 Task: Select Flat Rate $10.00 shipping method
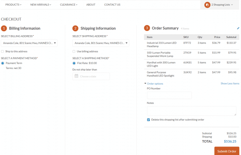[74, 63]
